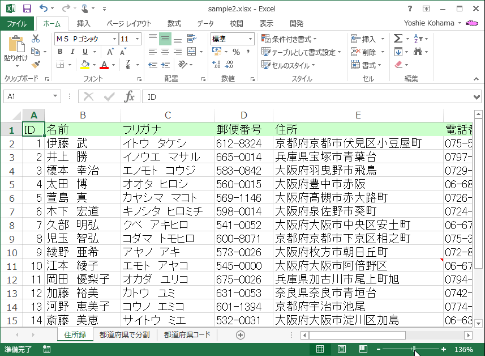Viewport: 485px width, 356px height.
Task: Align text to the left
Action: tap(153, 52)
